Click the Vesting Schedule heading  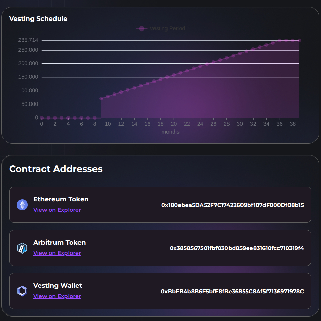click(38, 19)
